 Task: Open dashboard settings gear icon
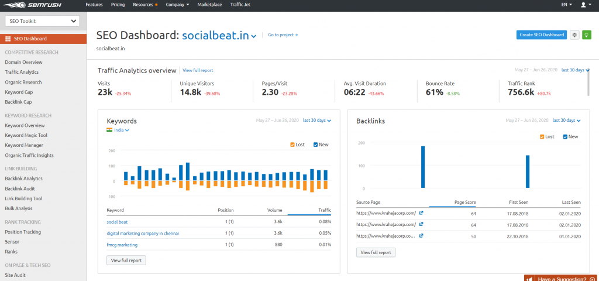574,35
